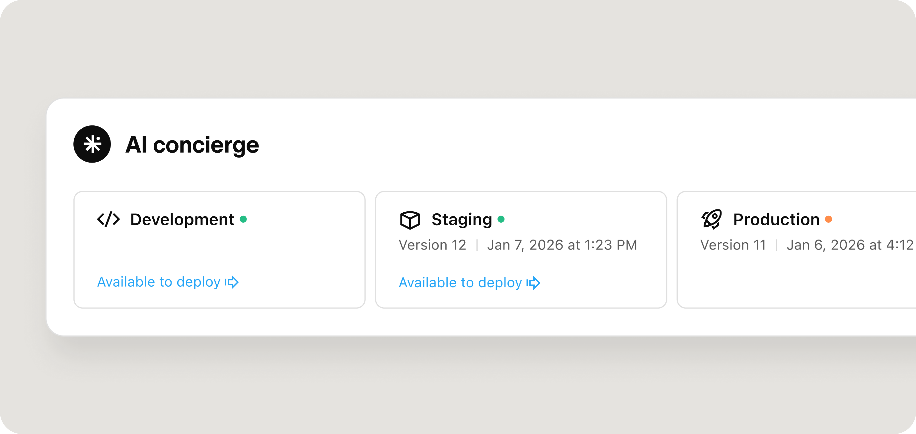Click the AI concierge asterisk logo
Image resolution: width=916 pixels, height=434 pixels.
(92, 144)
